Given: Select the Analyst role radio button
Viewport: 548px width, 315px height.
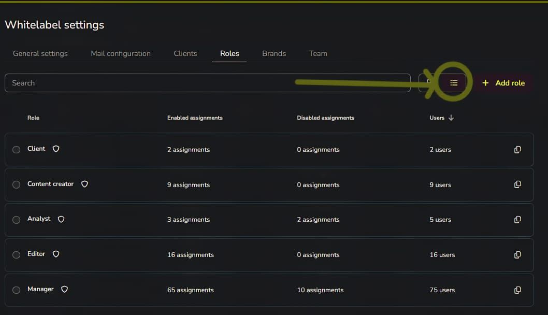Looking at the screenshot, I should 17,220.
